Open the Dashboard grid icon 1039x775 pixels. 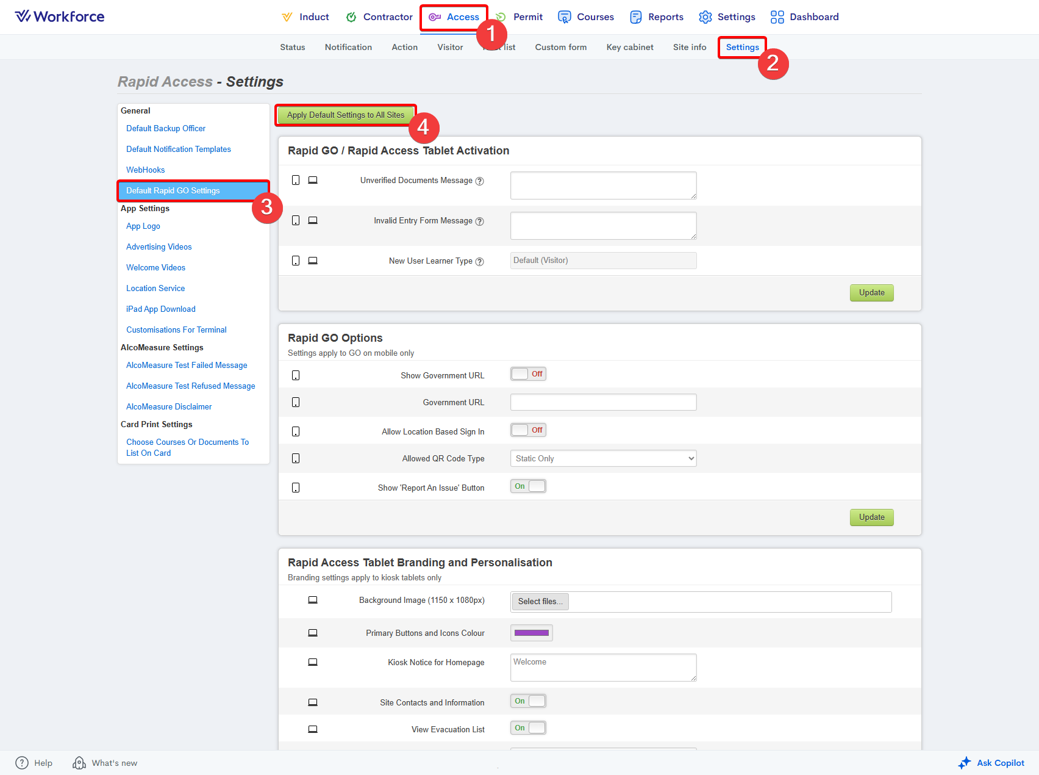point(777,17)
